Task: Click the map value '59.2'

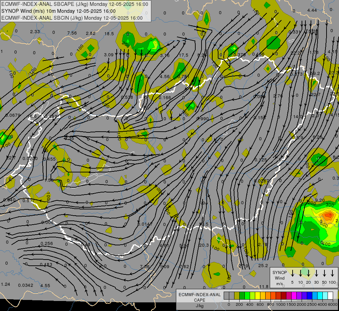Action: pos(315,73)
